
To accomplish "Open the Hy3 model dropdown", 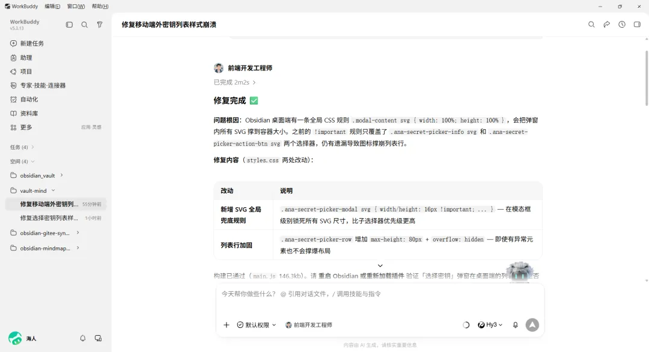I will click(x=490, y=325).
